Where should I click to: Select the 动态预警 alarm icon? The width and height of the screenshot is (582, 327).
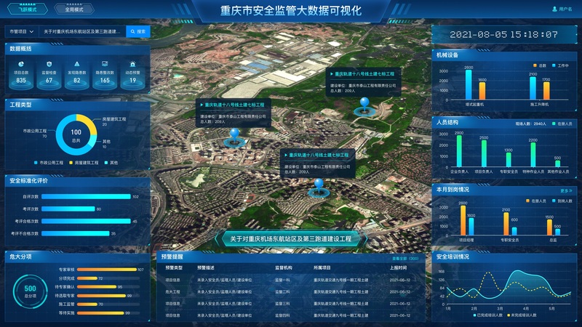pos(132,64)
